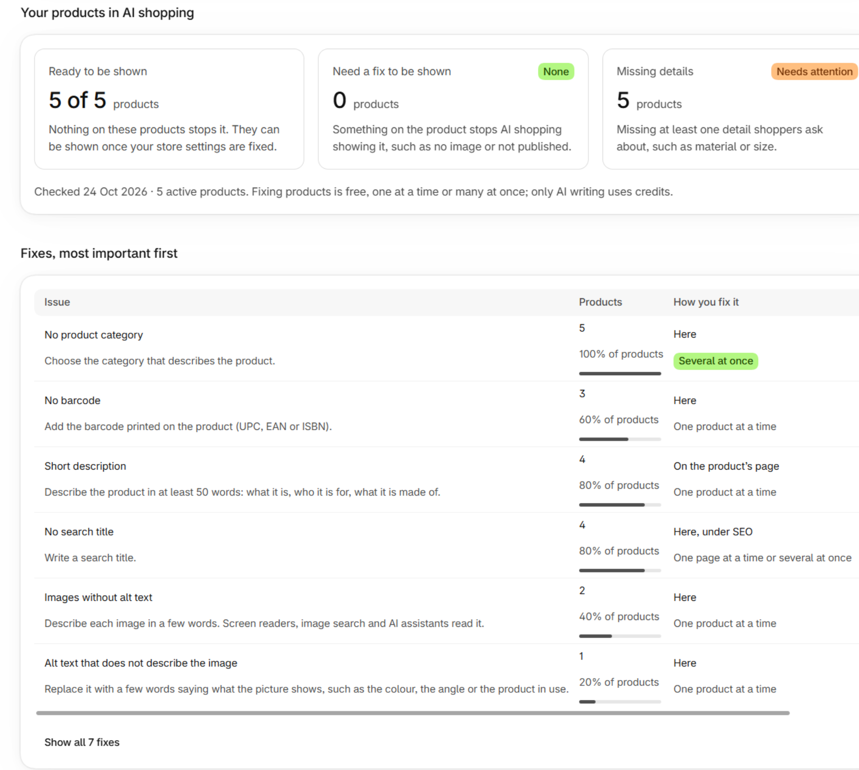Click the 'Needs attention' badge
Viewport: 859px width, 770px height.
pyautogui.click(x=814, y=71)
